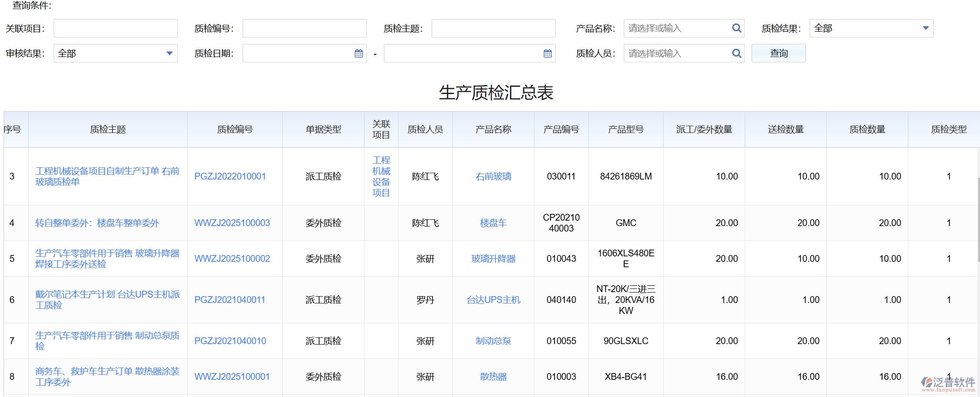Click the search icon in 产品名称 field
This screenshot has width=980, height=397.
click(737, 28)
